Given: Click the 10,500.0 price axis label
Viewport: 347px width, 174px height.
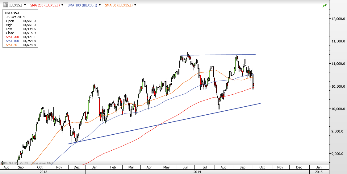Looking at the screenshot, I should 338,86.
